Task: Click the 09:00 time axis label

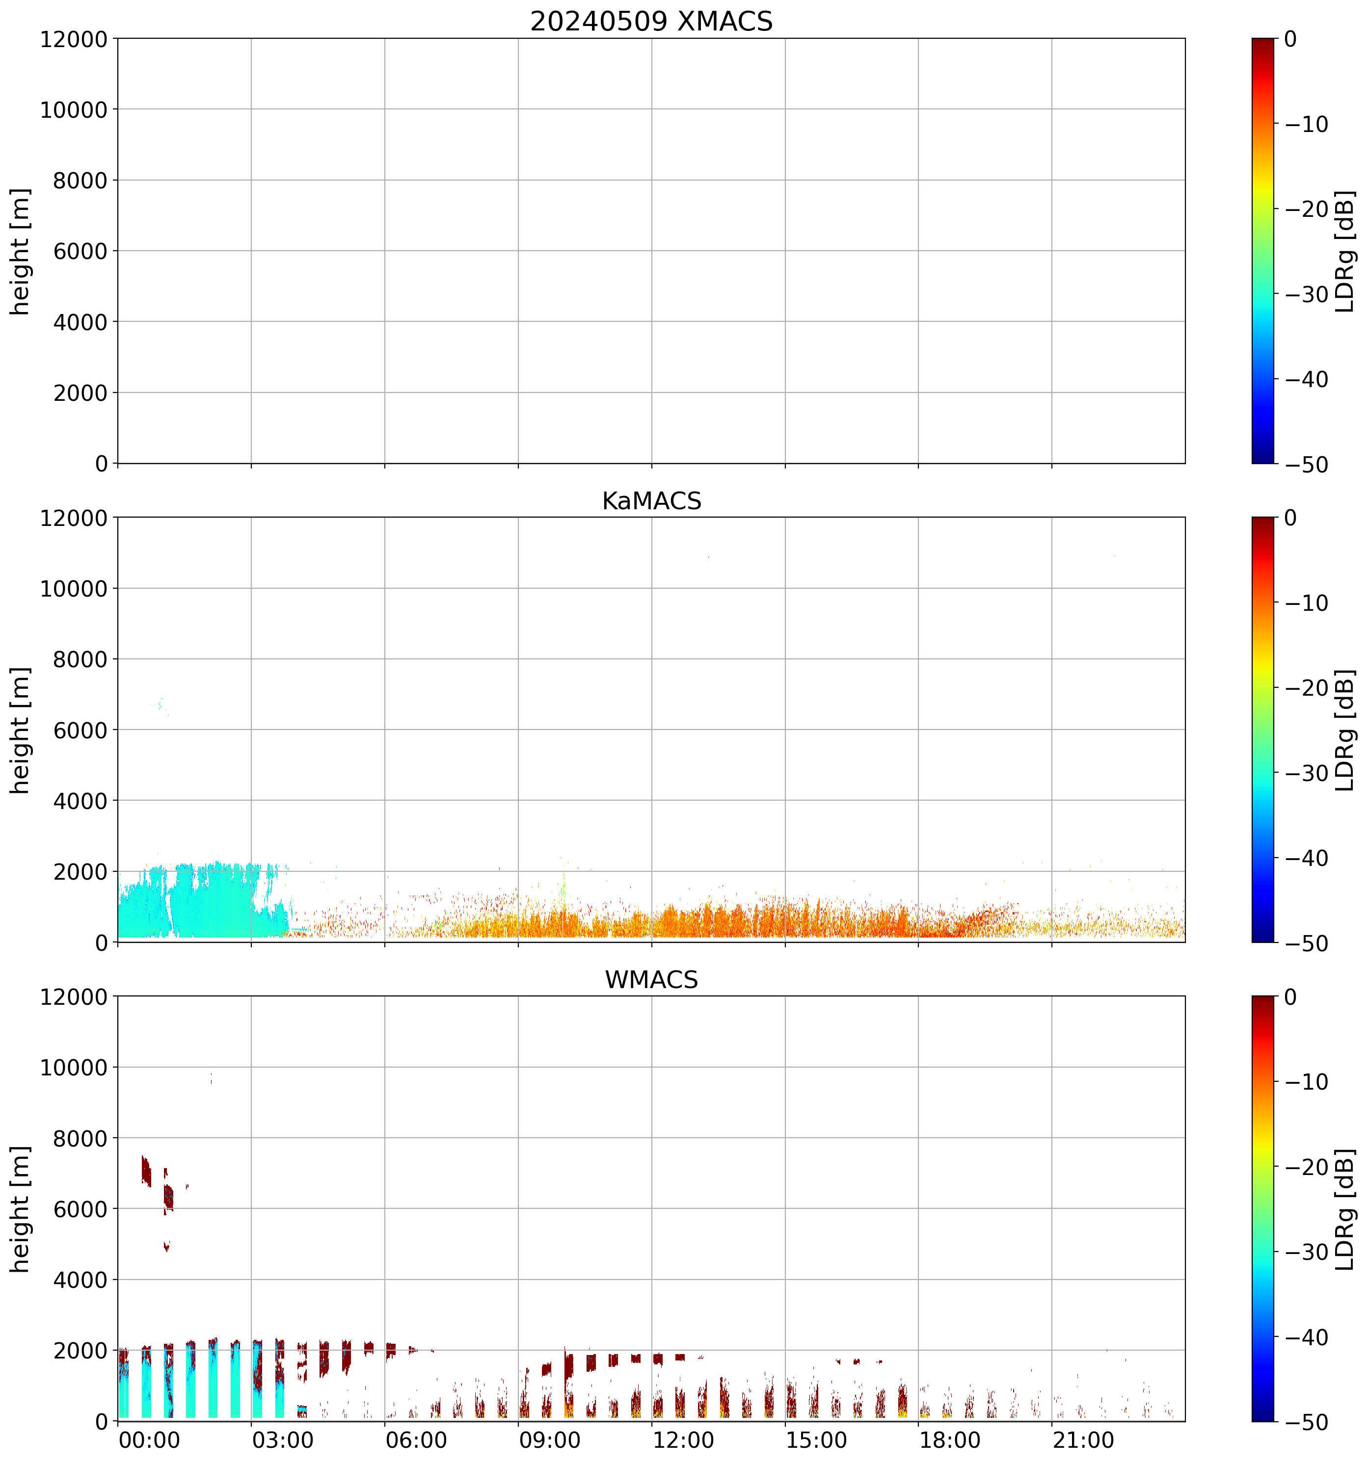Action: pyautogui.click(x=549, y=1440)
